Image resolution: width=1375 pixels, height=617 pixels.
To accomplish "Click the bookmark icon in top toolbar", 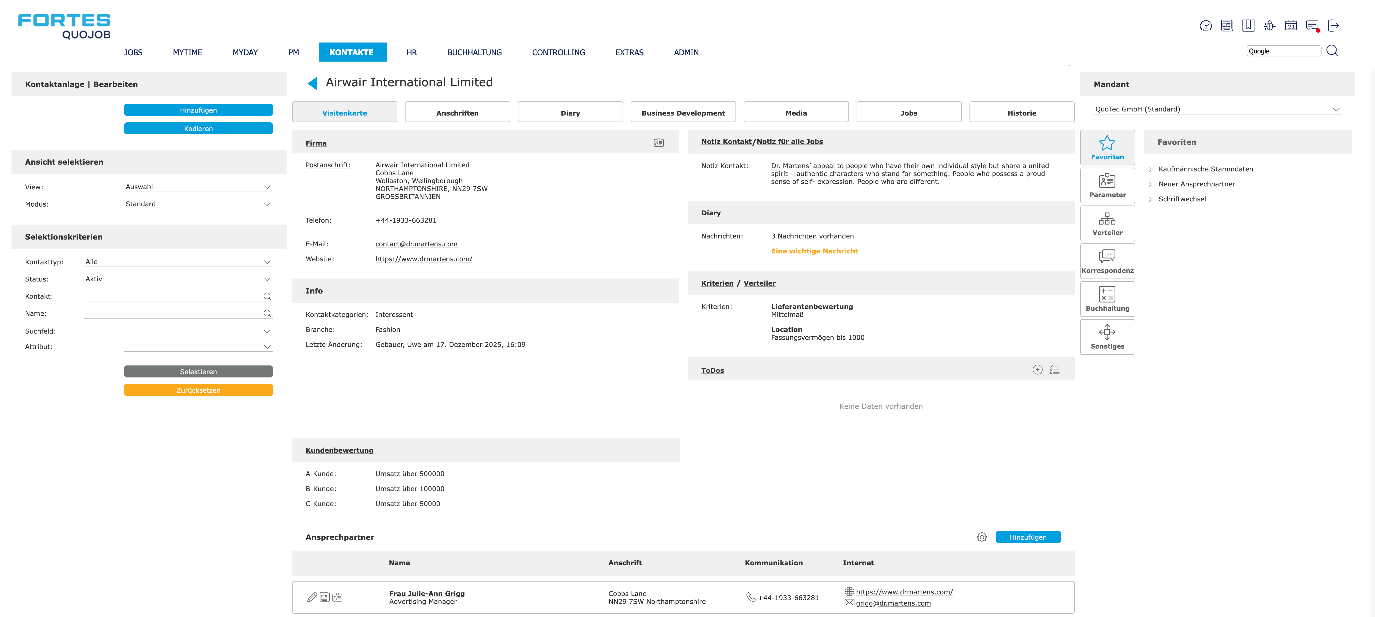I will (x=1248, y=26).
